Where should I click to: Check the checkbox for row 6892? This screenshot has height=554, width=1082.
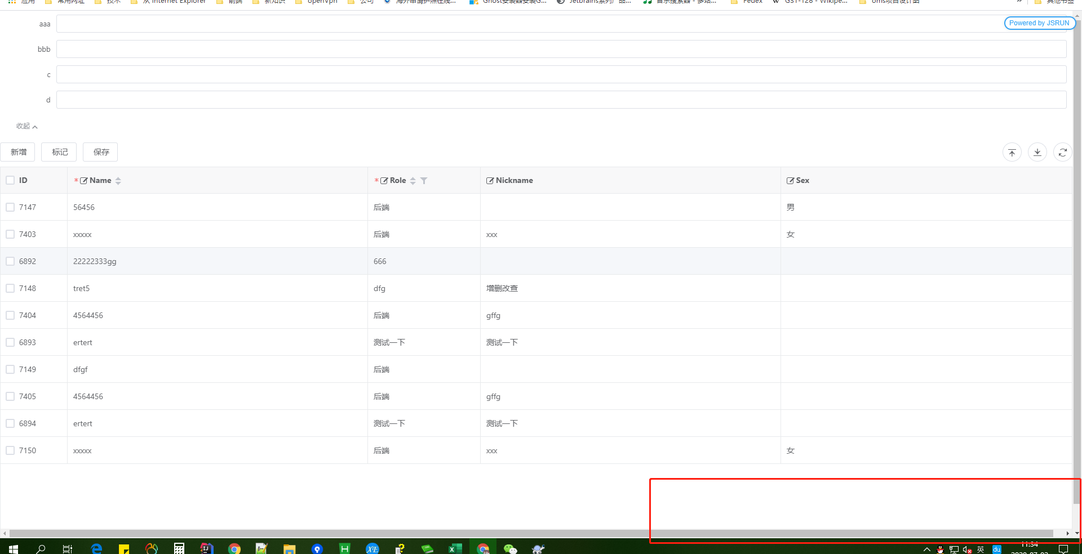pos(10,261)
